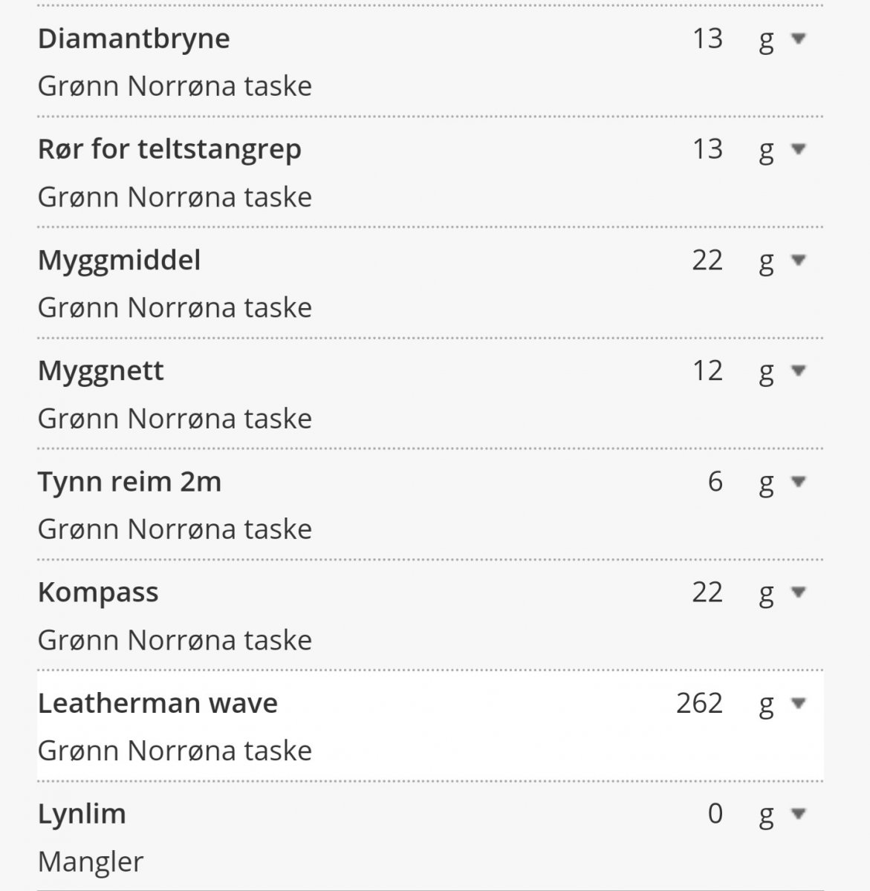This screenshot has height=891, width=870.
Task: Edit the 0 weight value for Lynlim
Action: pos(715,814)
